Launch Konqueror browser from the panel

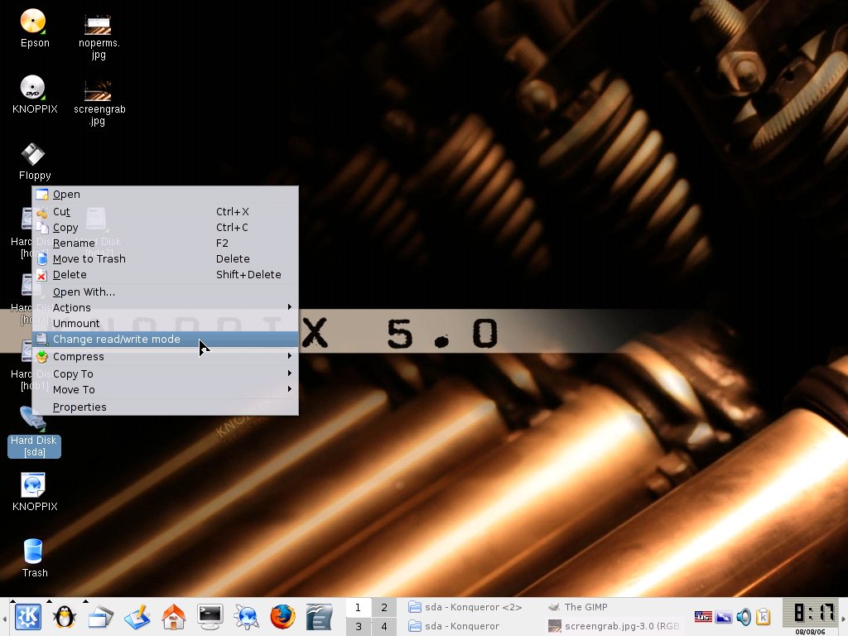click(x=246, y=616)
